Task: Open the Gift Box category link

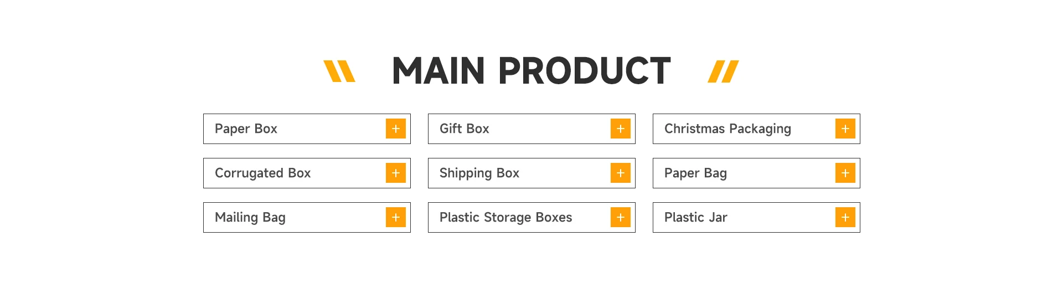Action: [464, 129]
